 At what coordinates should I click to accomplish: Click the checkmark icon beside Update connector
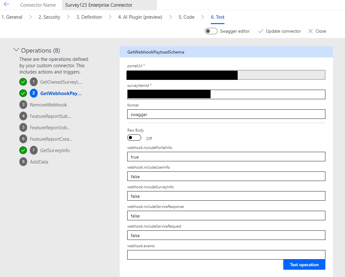tap(261, 31)
